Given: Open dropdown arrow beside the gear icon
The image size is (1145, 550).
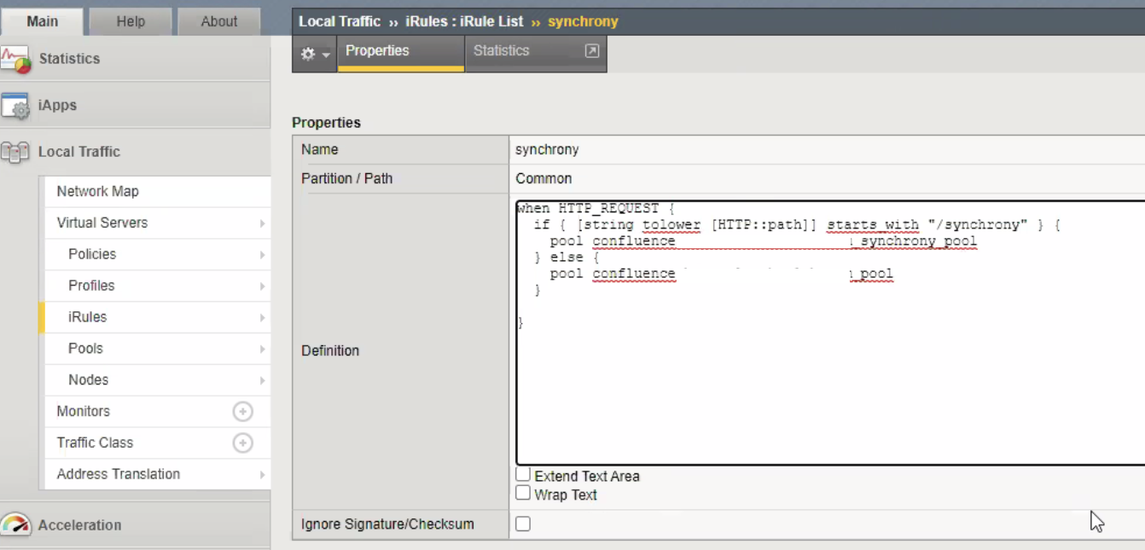Looking at the screenshot, I should (x=326, y=55).
